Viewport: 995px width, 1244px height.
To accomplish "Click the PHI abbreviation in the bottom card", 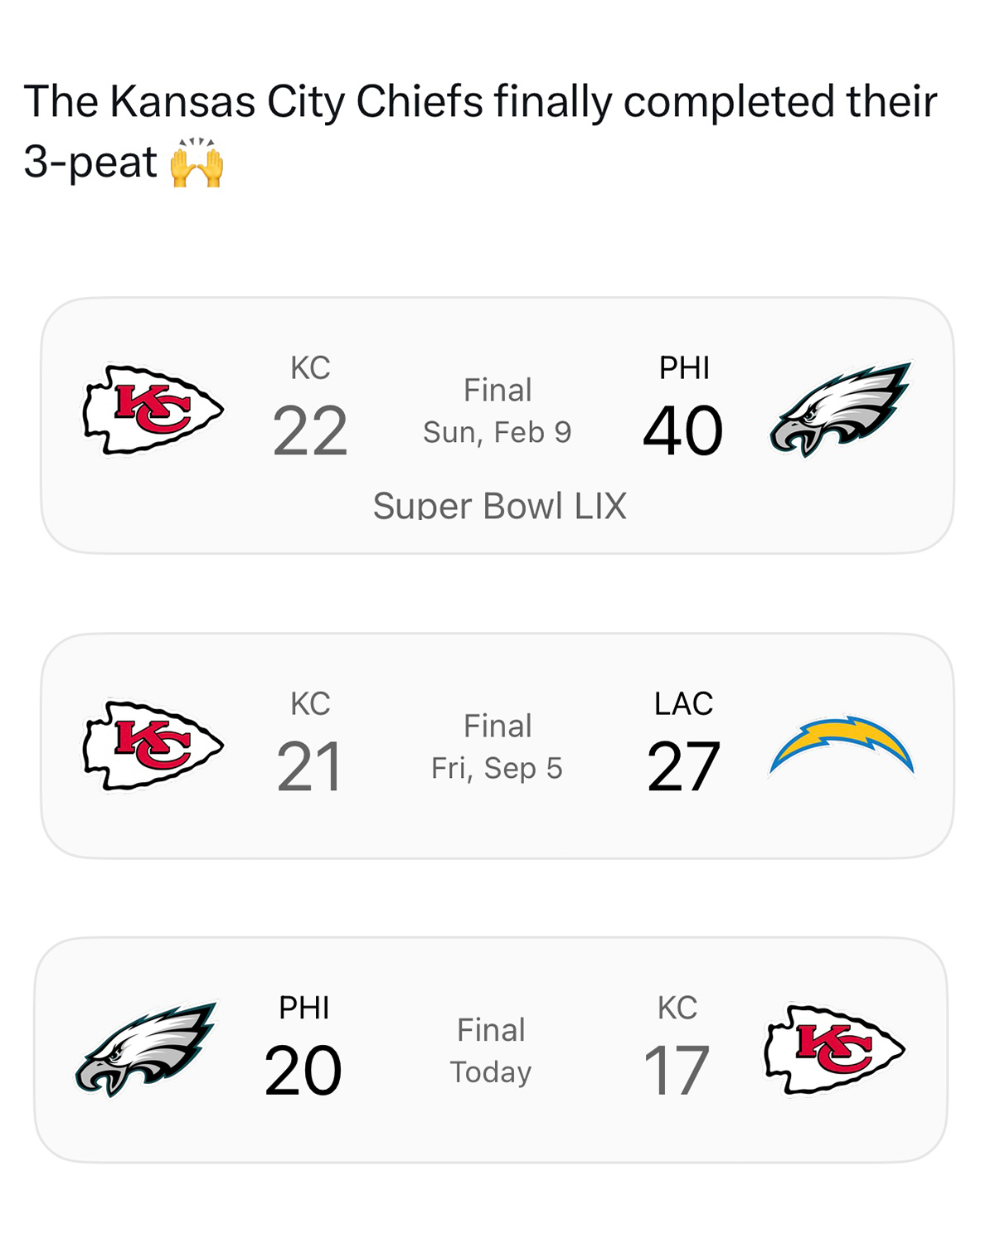I will pos(304,1008).
